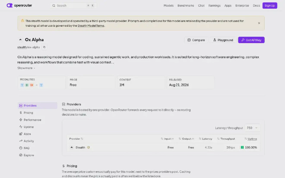Select Explore in the sidebar

[38, 155]
